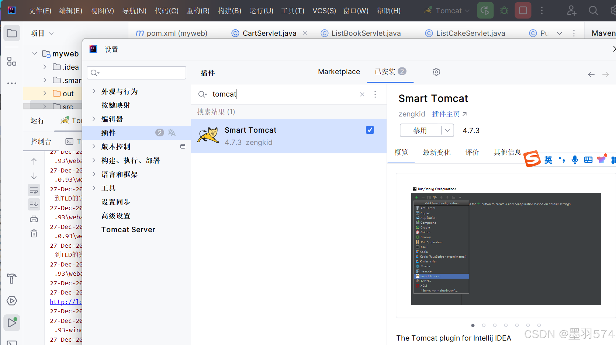Expand the 工具 settings category
Viewport: 616px width, 345px height.
pos(94,188)
